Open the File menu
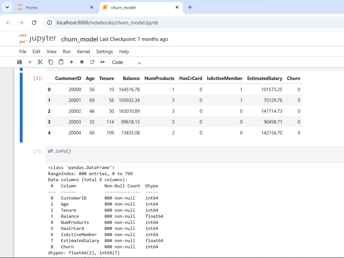This screenshot has height=258, width=344. [23, 52]
